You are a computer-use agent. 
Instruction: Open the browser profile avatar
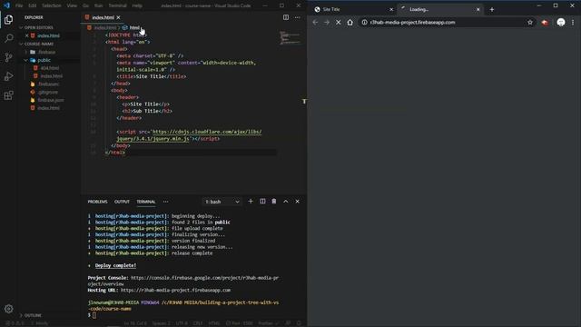coord(561,22)
